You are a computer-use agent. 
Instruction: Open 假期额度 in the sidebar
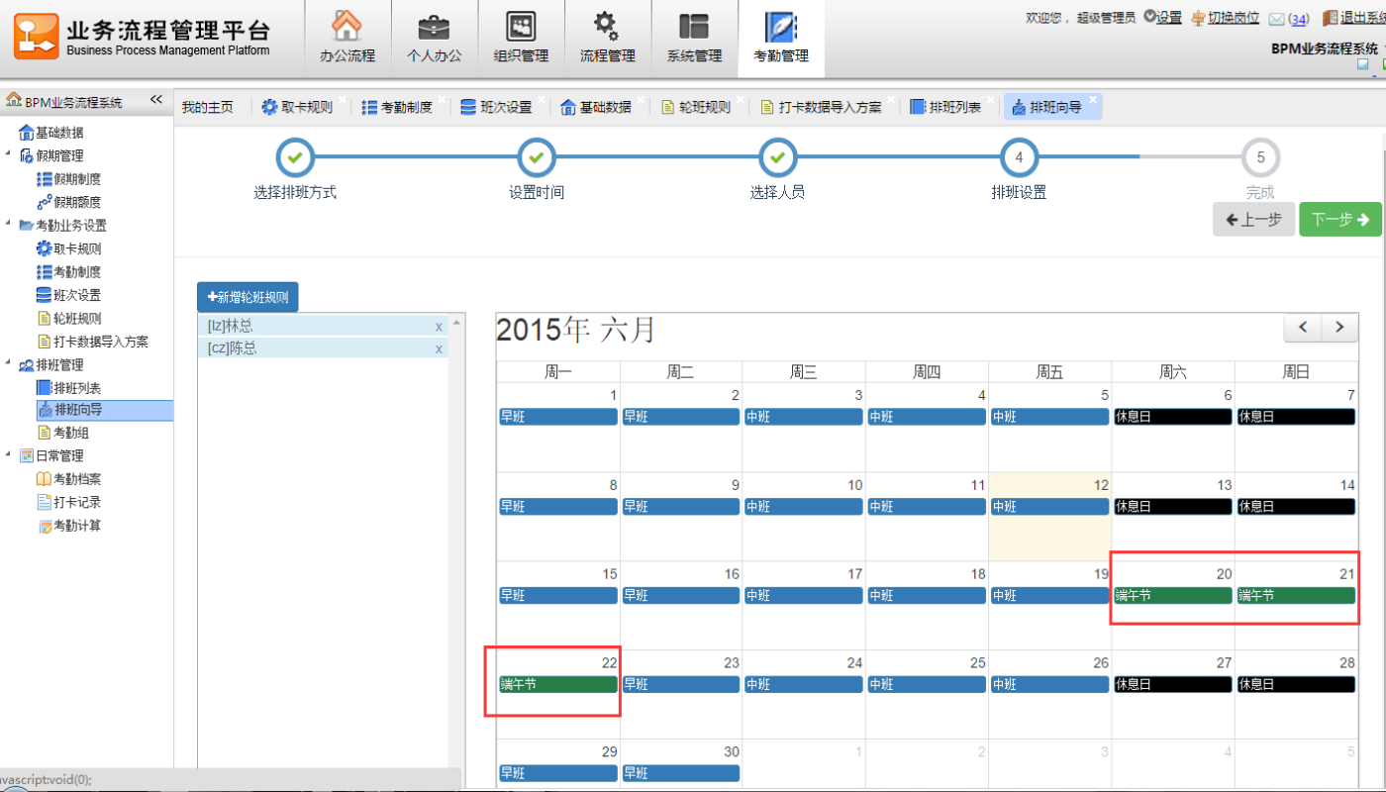(x=76, y=202)
